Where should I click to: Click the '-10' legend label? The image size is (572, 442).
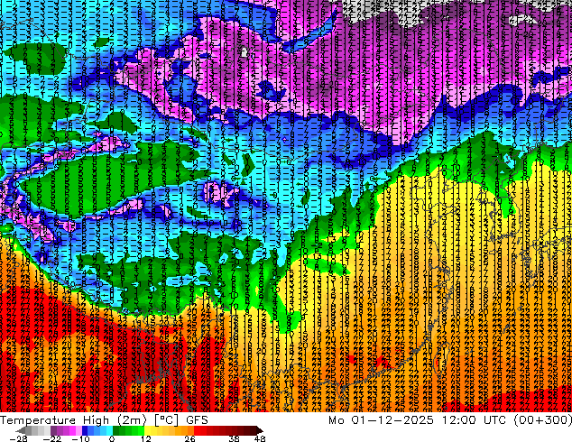[80, 438]
